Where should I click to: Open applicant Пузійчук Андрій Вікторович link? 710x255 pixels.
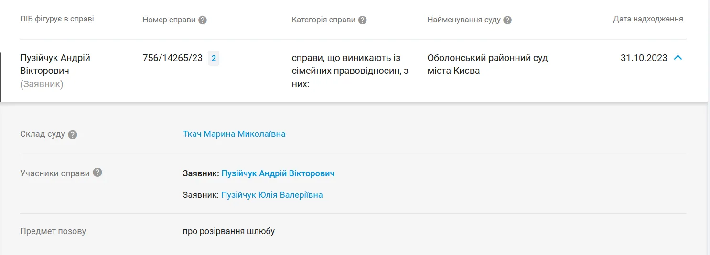click(x=278, y=173)
